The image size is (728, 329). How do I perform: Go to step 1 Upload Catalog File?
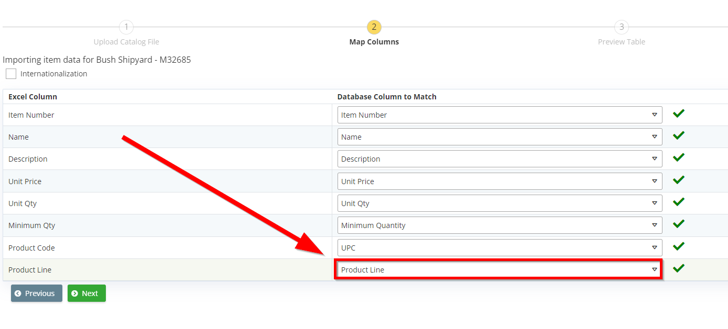tap(126, 27)
